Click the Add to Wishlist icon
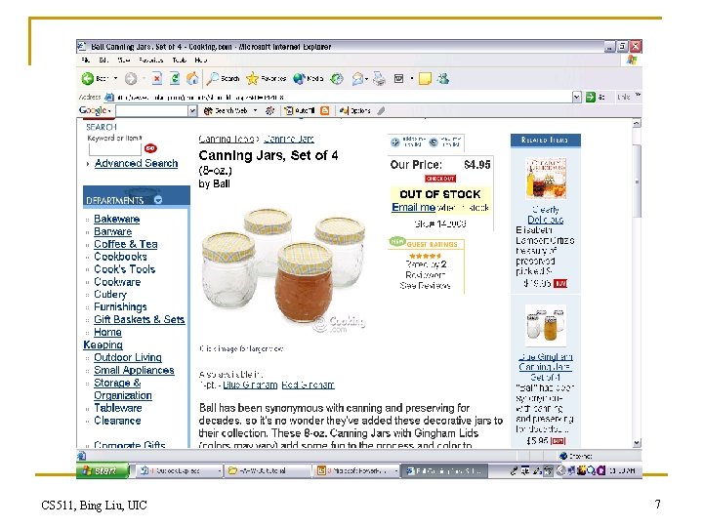 pos(395,142)
